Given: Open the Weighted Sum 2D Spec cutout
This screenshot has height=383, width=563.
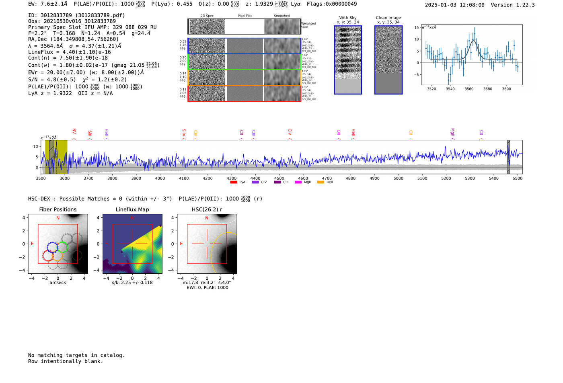Looking at the screenshot, I should [x=207, y=27].
